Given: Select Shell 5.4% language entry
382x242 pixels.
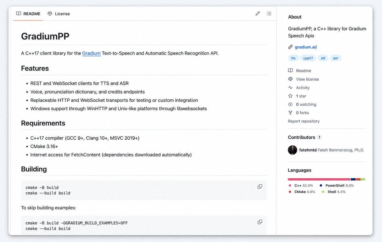Looking at the screenshot, I should (334, 192).
